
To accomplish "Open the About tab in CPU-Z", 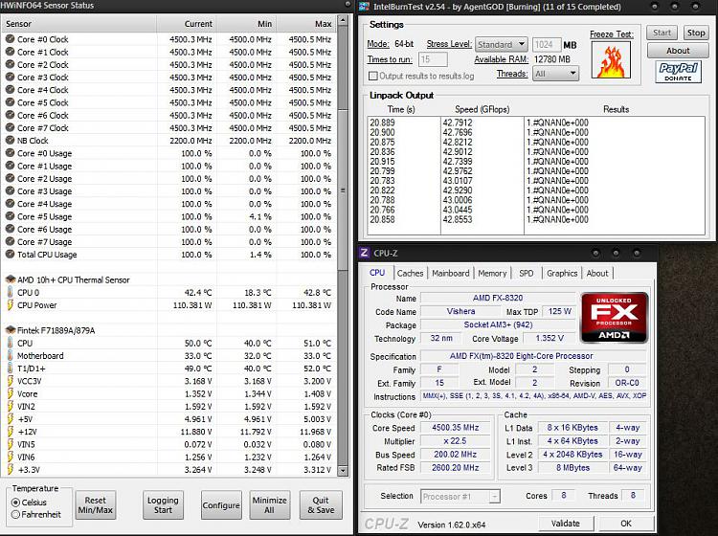I will pyautogui.click(x=597, y=273).
